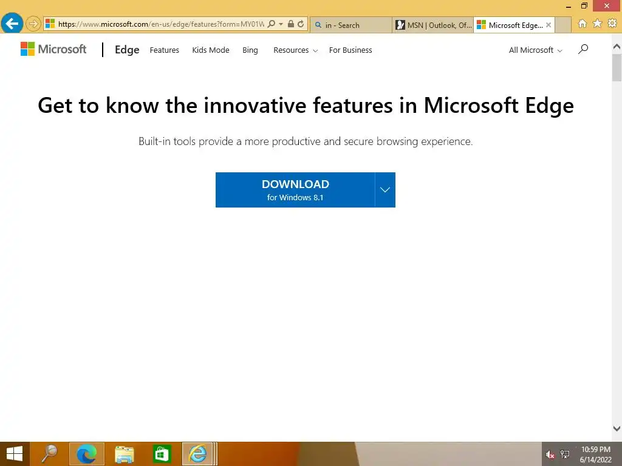
Task: Click the address bar URL field
Action: click(x=160, y=24)
